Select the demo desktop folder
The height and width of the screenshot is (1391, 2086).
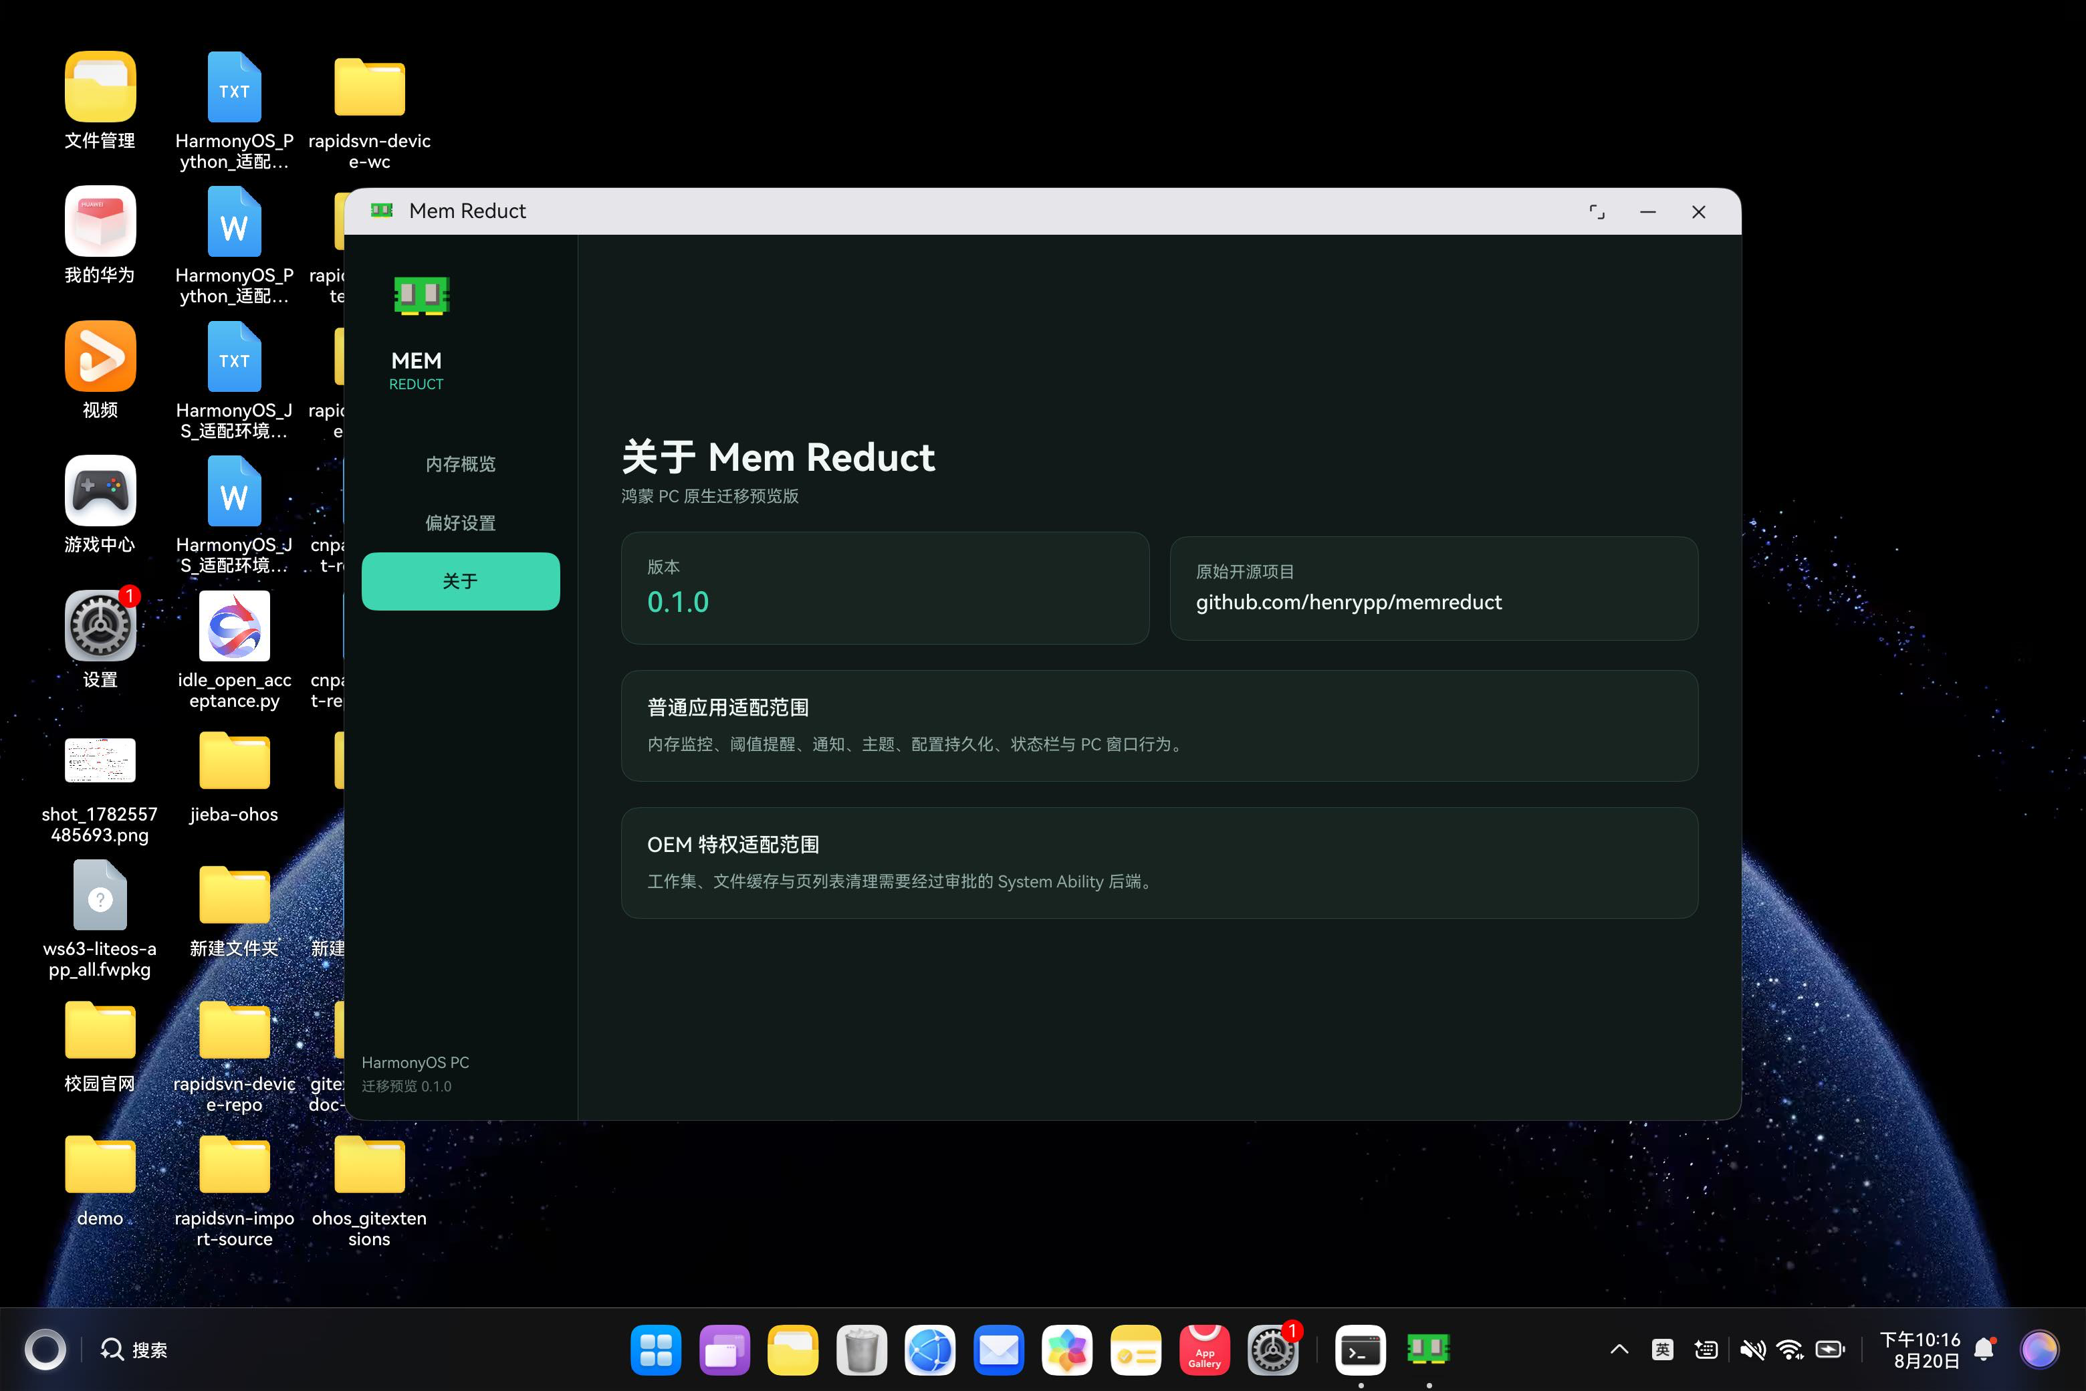[100, 1165]
